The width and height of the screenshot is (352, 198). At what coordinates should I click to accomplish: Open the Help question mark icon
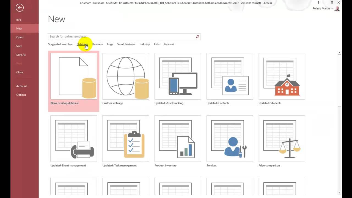point(318,3)
